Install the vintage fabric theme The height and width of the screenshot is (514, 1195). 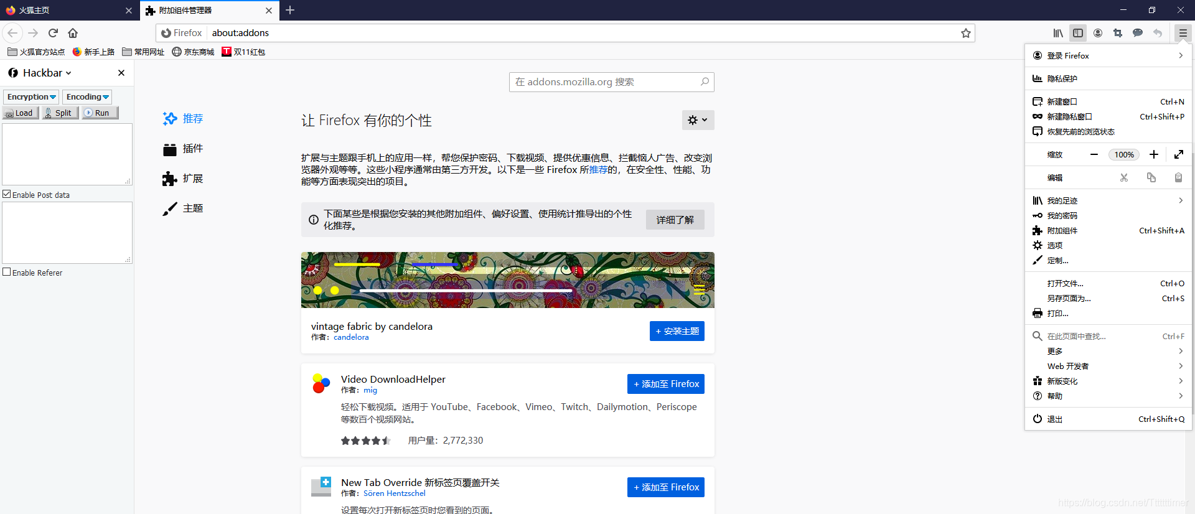[677, 331]
